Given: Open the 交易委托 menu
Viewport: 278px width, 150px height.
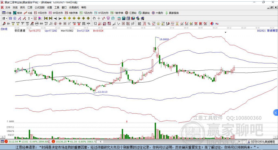Looking at the screenshot, I should [x=74, y=7].
